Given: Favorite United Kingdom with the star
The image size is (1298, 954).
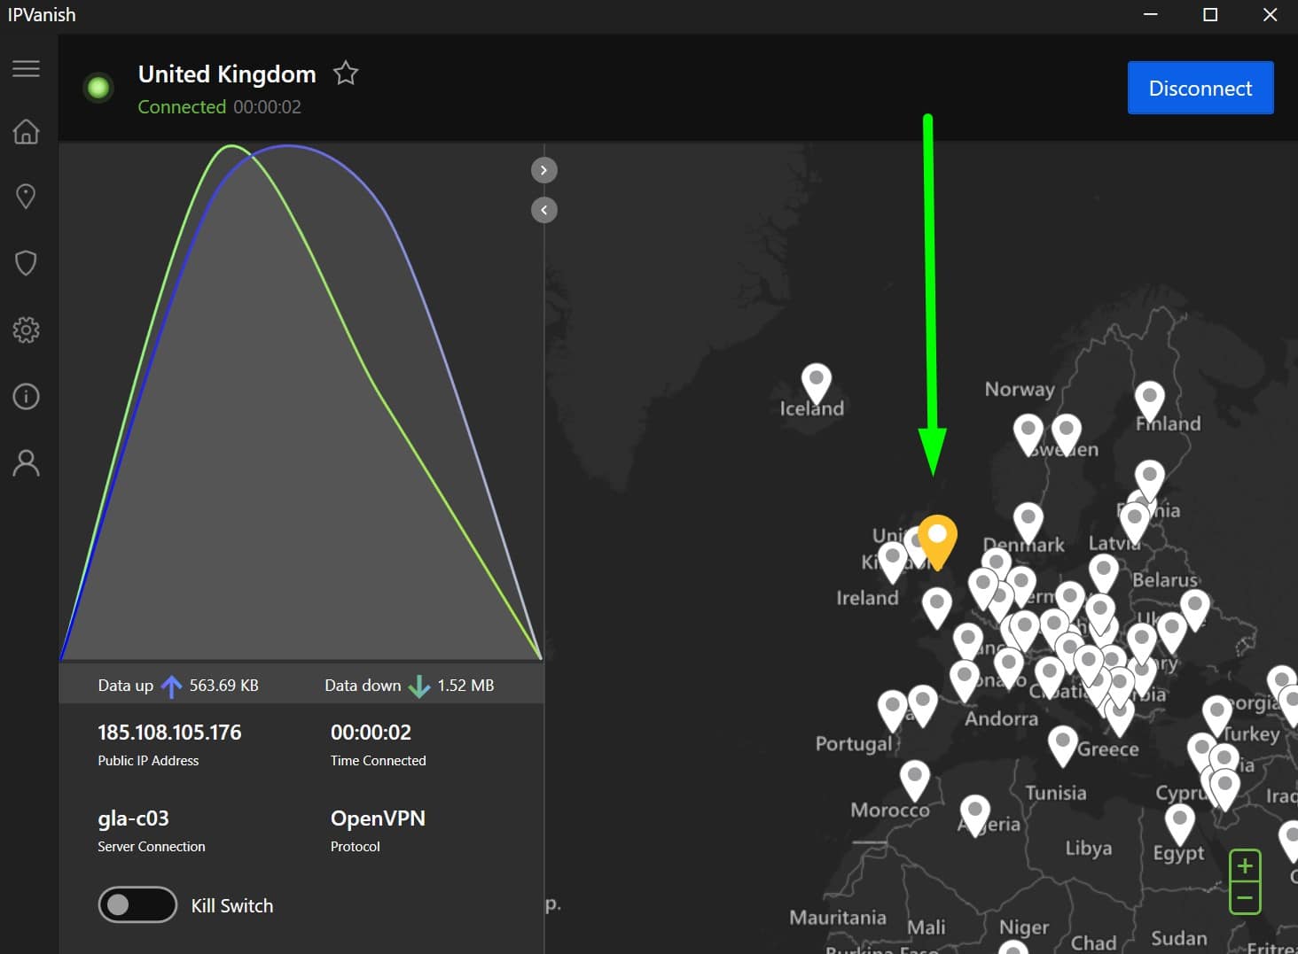Looking at the screenshot, I should pyautogui.click(x=346, y=73).
